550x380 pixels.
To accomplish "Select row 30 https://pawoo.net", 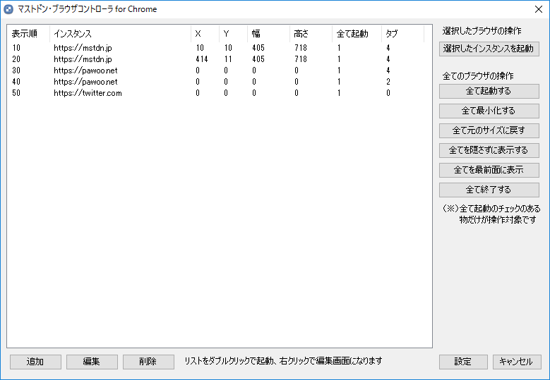I will click(216, 71).
